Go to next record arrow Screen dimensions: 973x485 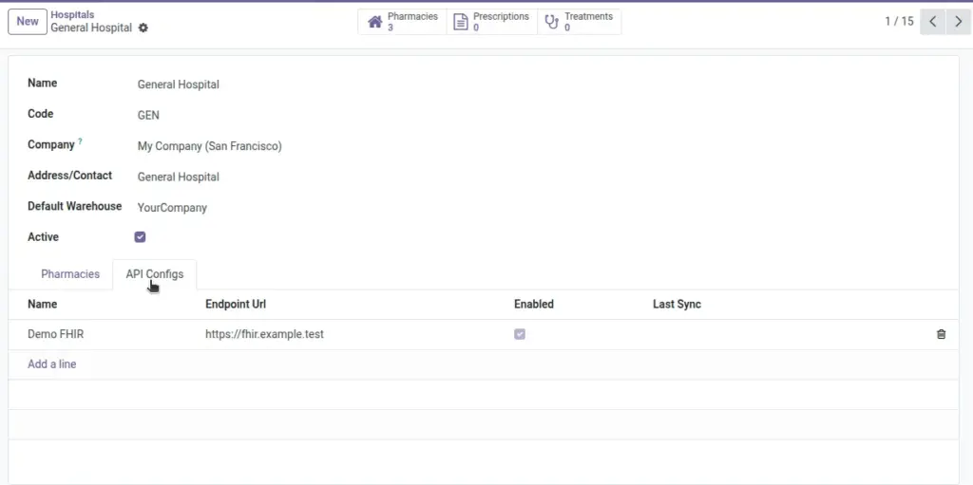(x=958, y=22)
